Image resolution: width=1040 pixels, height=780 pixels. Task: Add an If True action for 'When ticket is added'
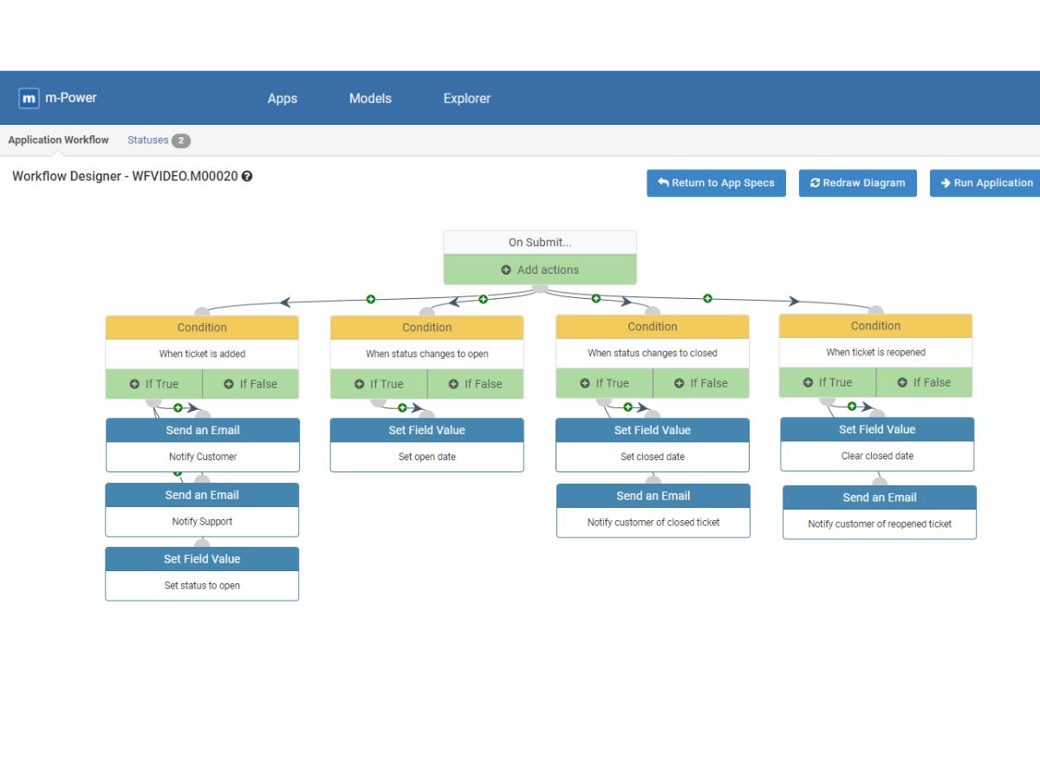point(154,384)
